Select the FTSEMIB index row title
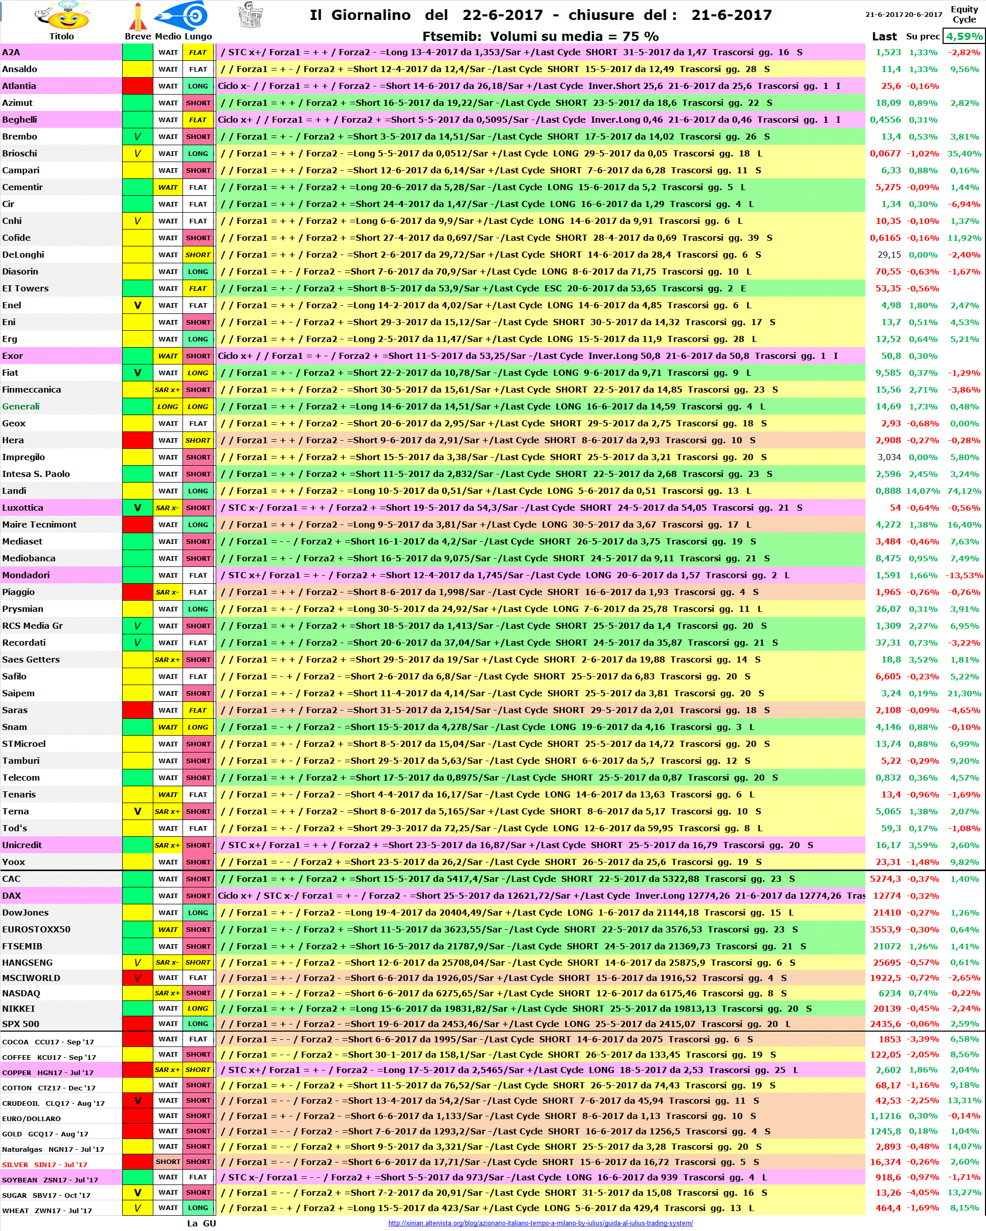The width and height of the screenshot is (986, 1231). pos(22,946)
